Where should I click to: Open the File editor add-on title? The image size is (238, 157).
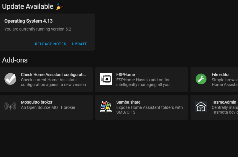pos(221,75)
